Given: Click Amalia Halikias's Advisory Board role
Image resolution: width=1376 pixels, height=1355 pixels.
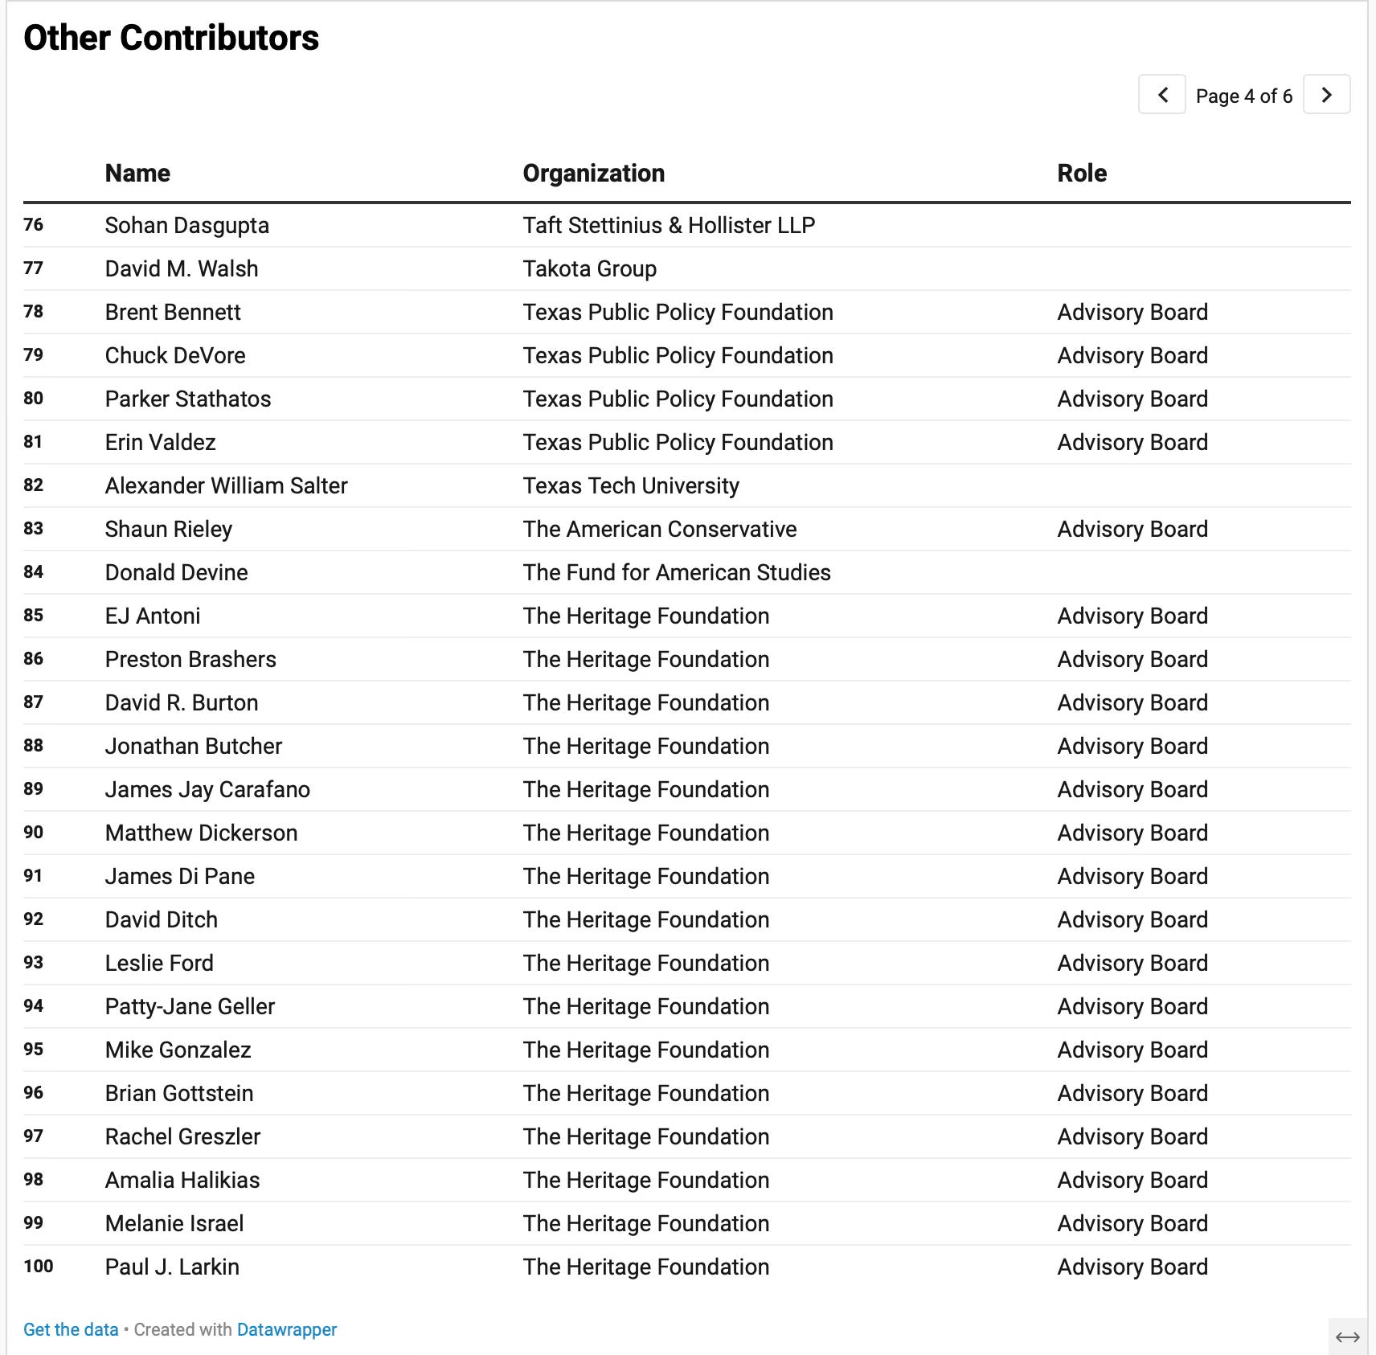Looking at the screenshot, I should 1132,1180.
